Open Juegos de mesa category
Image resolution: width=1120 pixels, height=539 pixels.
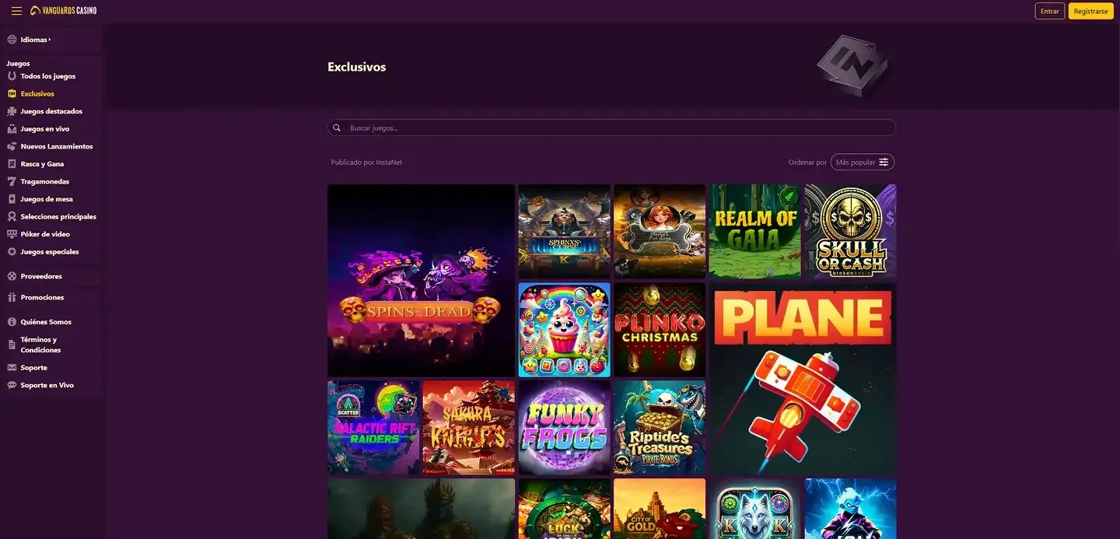[47, 199]
